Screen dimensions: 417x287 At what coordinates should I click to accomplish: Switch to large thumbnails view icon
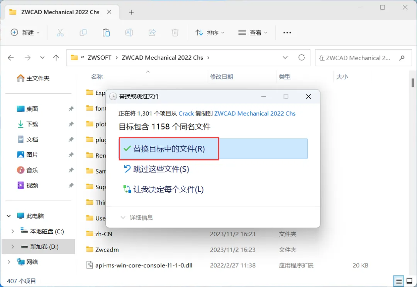coord(410,280)
